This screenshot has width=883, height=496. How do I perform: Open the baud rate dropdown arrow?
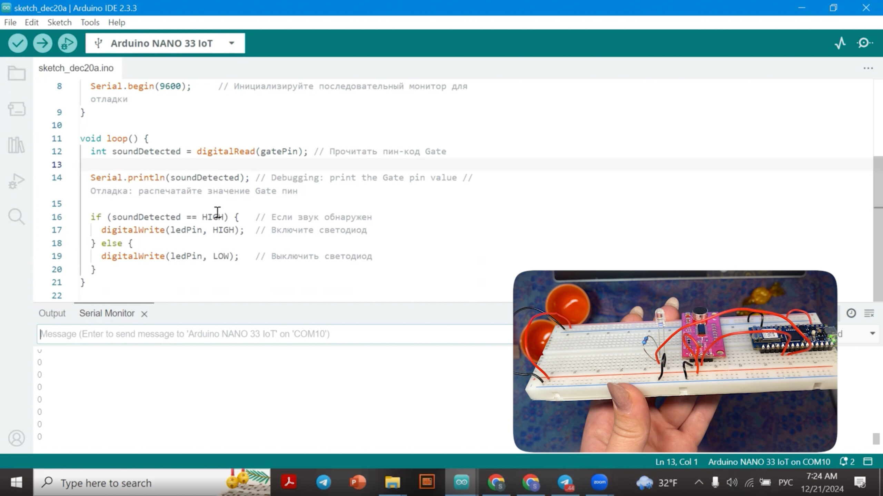point(872,333)
